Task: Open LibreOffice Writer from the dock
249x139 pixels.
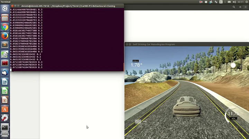Action: [5, 82]
